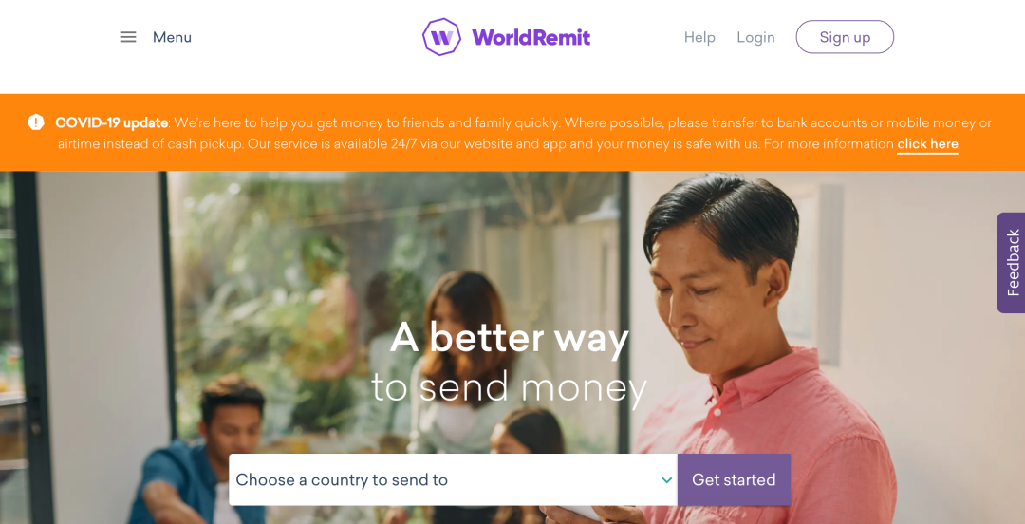Click the teal chevron in country selector

(x=667, y=480)
